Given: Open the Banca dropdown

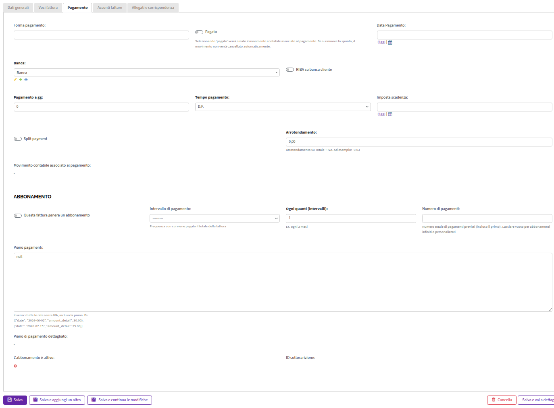Looking at the screenshot, I should (147, 72).
